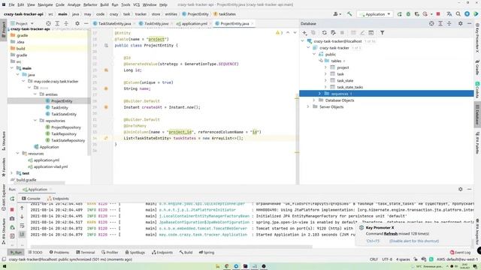This screenshot has width=481, height=270.
Task: Expand the Server Objects node
Action: click(x=308, y=106)
